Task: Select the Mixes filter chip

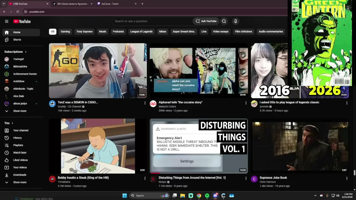Action: [163, 31]
